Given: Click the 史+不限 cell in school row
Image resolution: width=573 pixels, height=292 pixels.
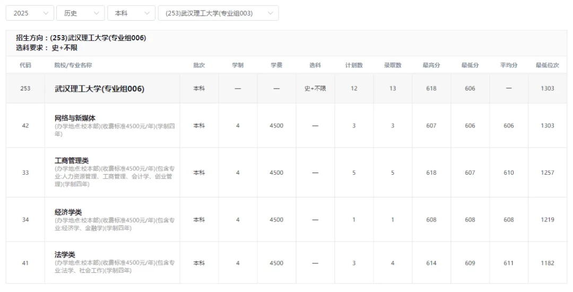Looking at the screenshot, I should 315,89.
